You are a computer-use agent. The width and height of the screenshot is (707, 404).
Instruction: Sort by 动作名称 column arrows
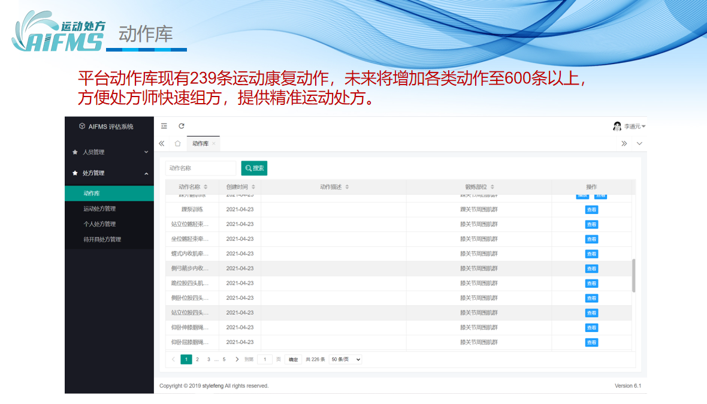[206, 187]
